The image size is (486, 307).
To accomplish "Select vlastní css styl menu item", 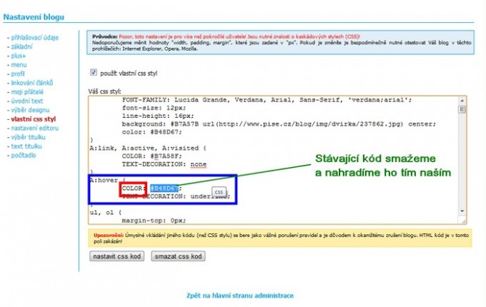I will (x=33, y=119).
